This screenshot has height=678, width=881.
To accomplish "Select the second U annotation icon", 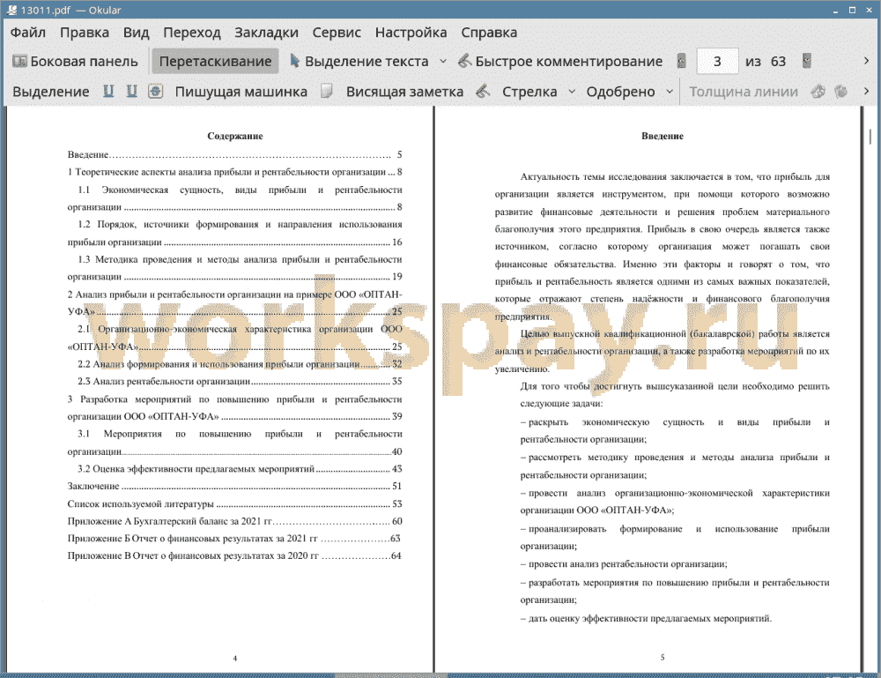I will (x=132, y=91).
